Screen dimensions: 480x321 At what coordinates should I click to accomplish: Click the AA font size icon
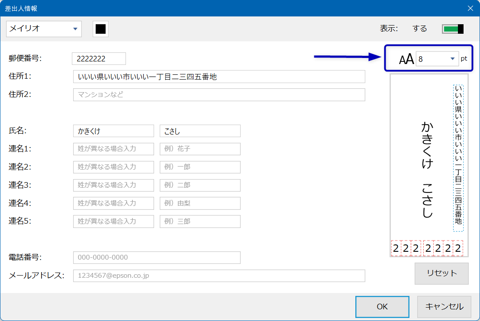[x=406, y=59]
